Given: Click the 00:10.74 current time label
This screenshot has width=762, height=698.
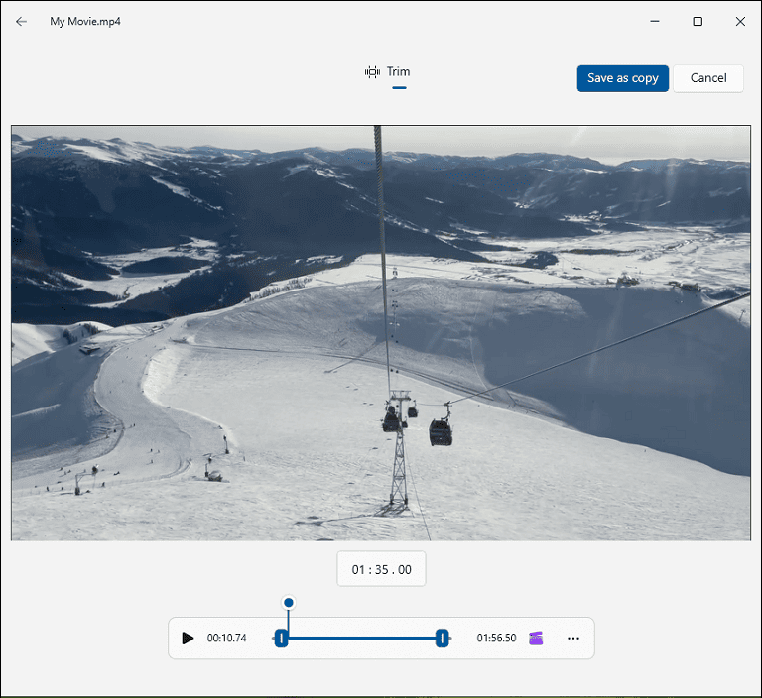Looking at the screenshot, I should point(227,638).
